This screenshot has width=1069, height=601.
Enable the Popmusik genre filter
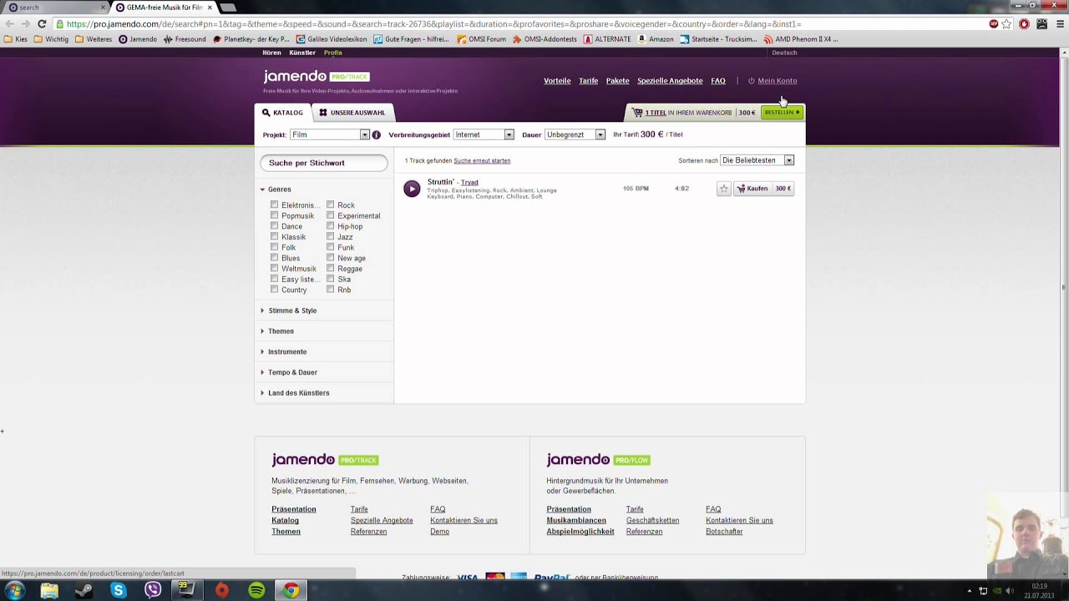click(x=274, y=215)
